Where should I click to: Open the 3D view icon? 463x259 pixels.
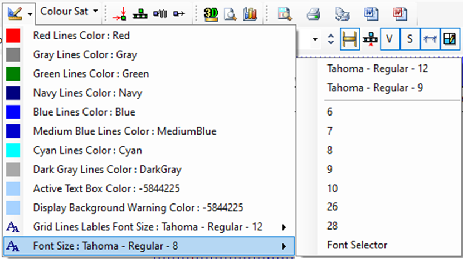point(211,13)
